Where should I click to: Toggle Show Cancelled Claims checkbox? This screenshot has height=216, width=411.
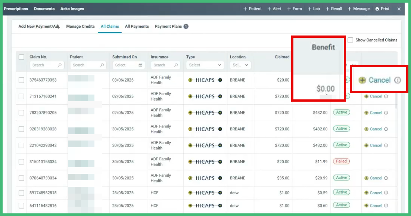pyautogui.click(x=350, y=40)
